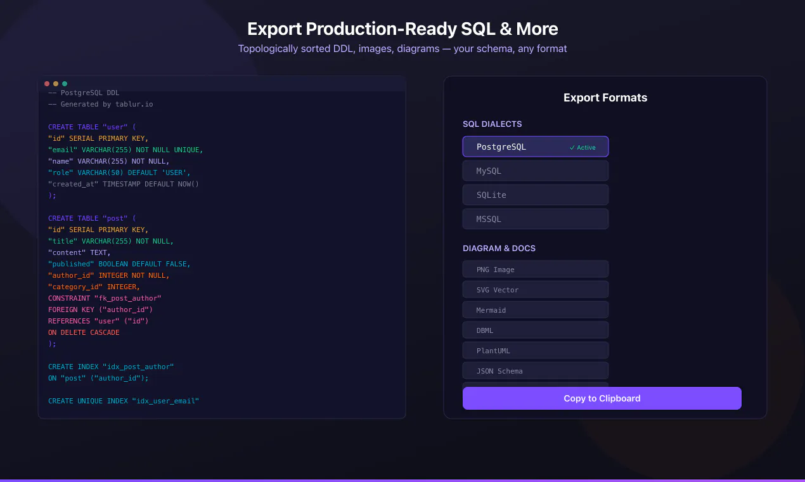Screen dimensions: 805x482
Task: Click the Active checkmark on PostgreSQL
Action: point(583,147)
